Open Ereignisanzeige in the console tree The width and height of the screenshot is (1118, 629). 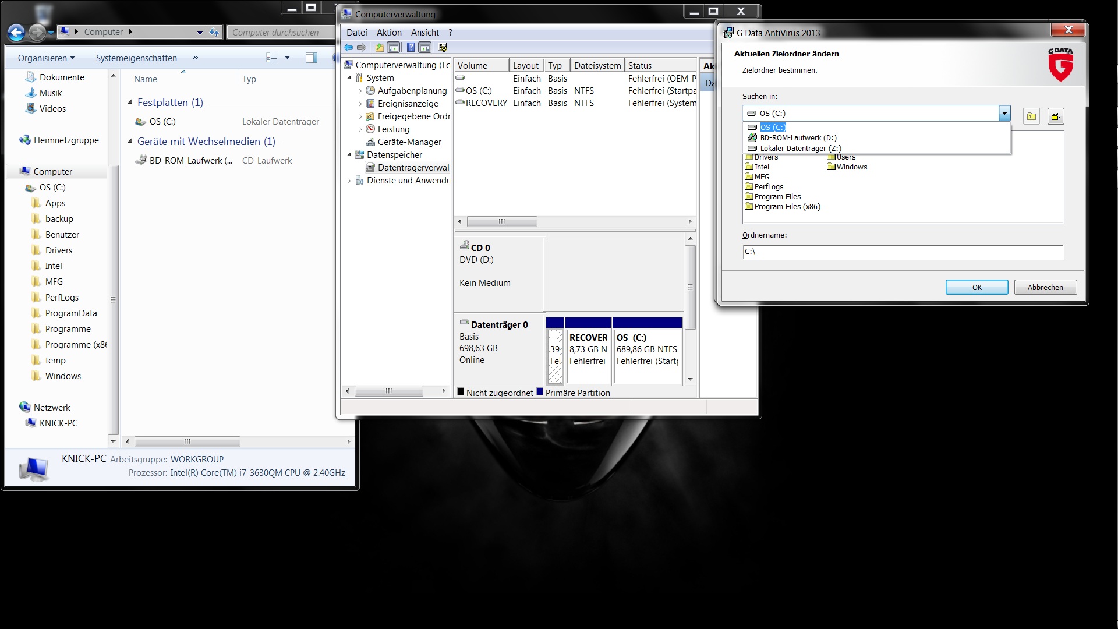pos(408,104)
